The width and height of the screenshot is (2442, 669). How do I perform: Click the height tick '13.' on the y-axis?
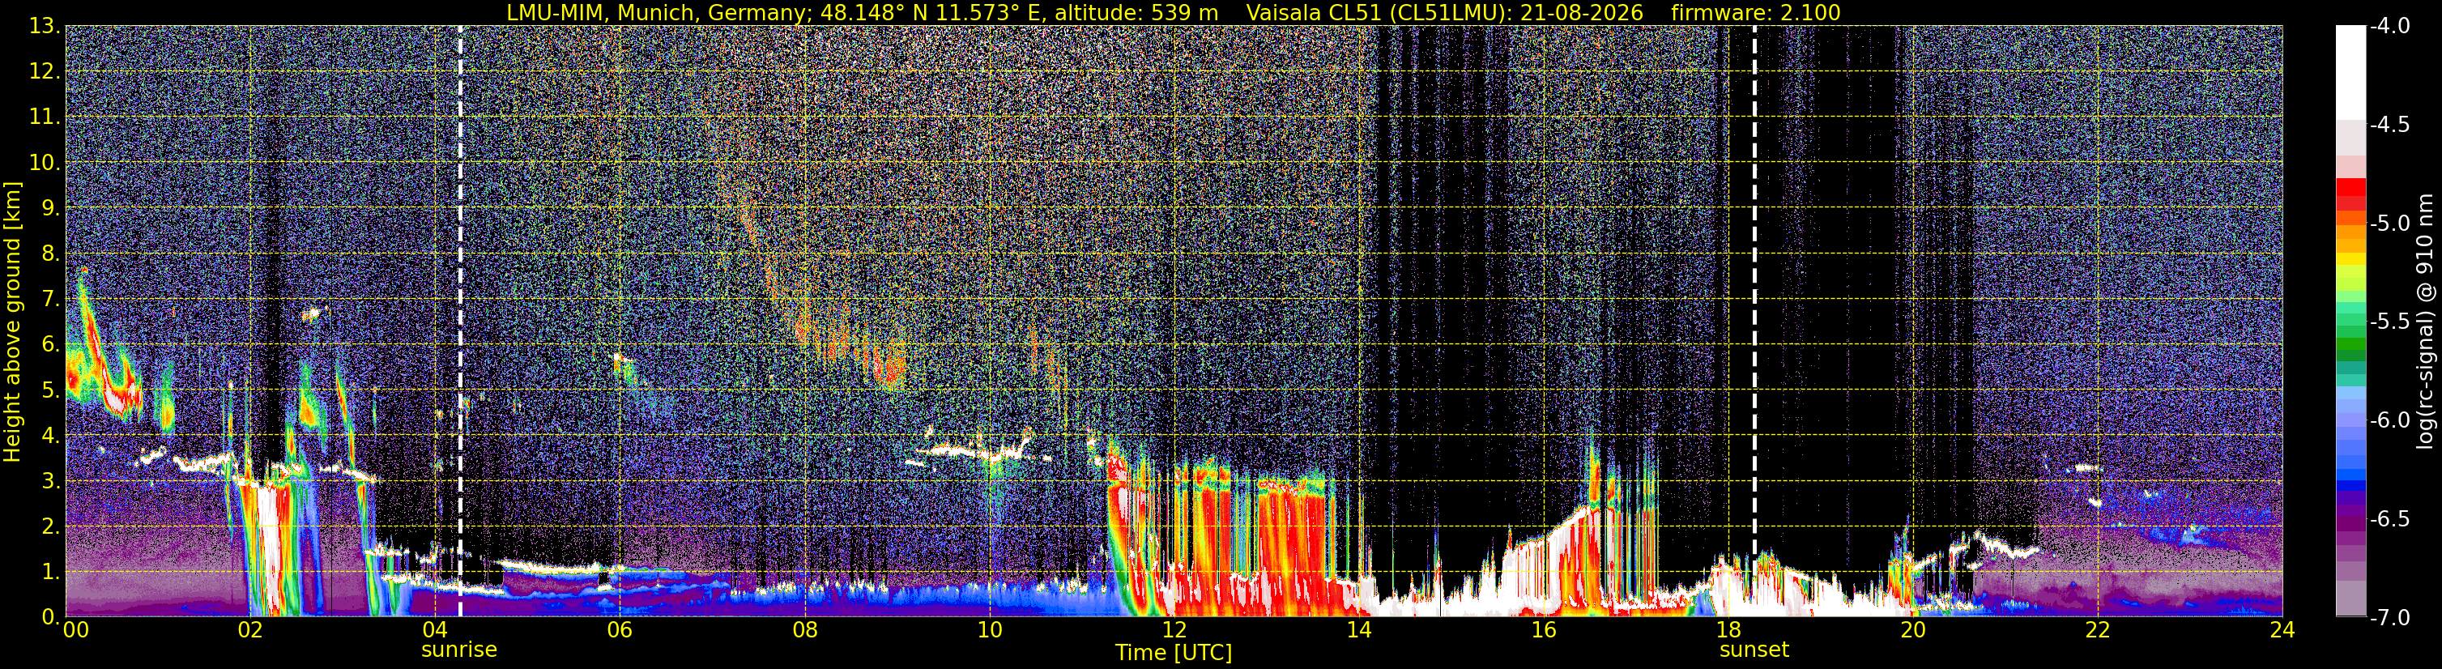click(x=45, y=27)
